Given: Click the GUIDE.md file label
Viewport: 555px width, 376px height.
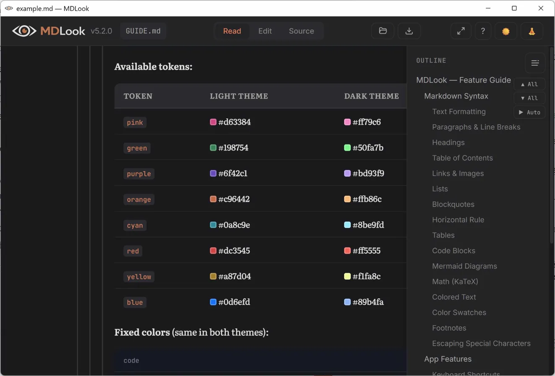Looking at the screenshot, I should tap(143, 31).
